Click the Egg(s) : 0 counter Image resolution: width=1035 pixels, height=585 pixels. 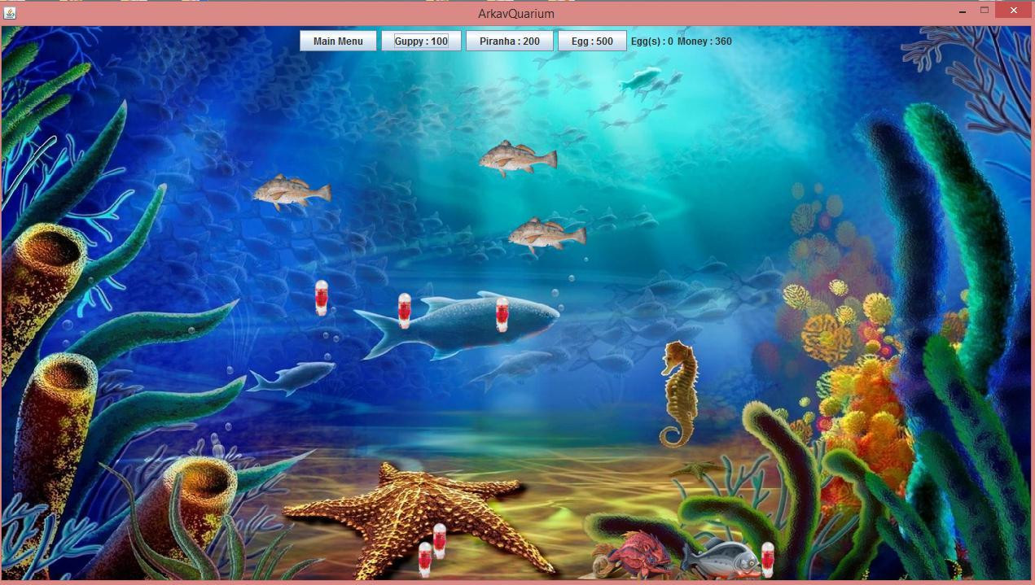[x=651, y=41]
